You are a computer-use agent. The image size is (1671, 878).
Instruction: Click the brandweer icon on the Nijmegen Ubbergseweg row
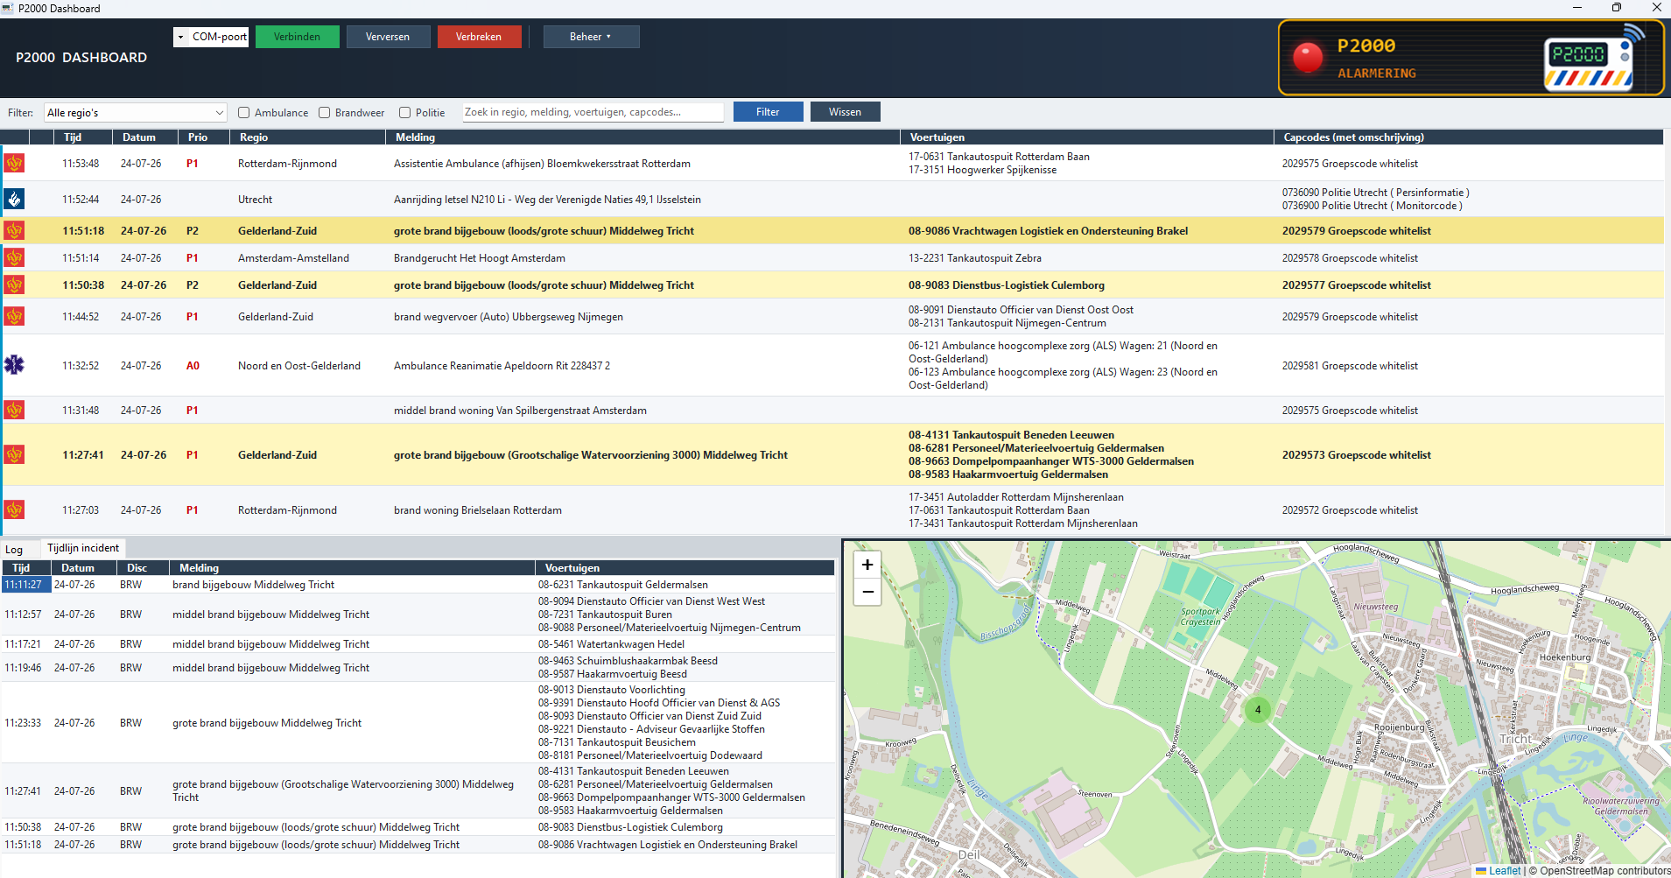[14, 316]
